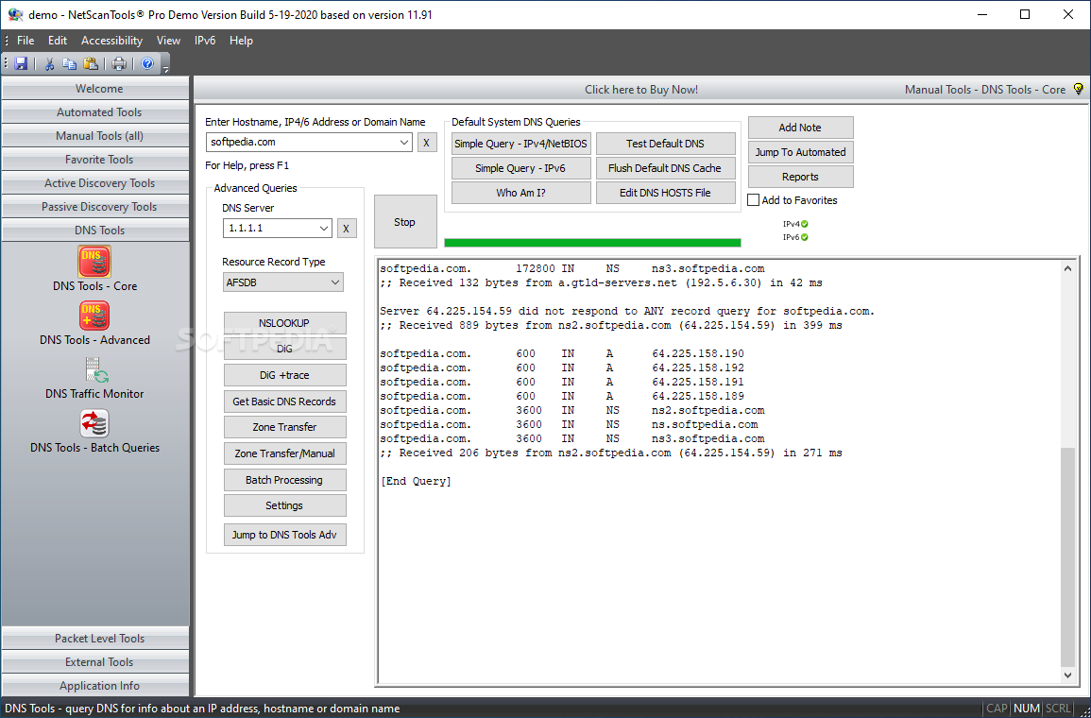Select the External Tools panel
Viewport: 1091px width, 718px height.
coord(95,661)
